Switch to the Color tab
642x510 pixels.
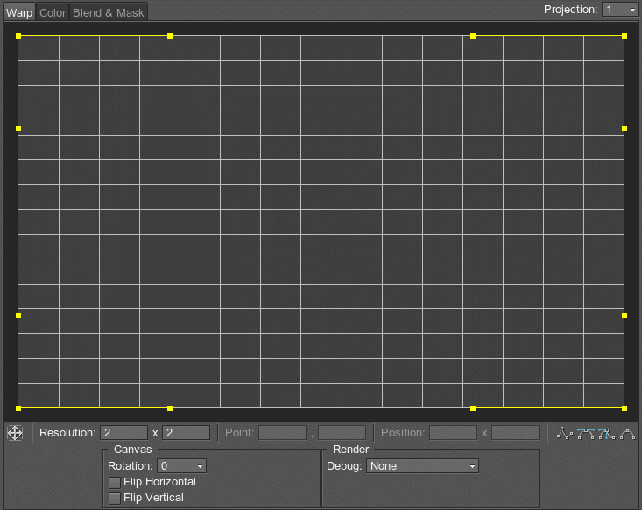point(53,12)
